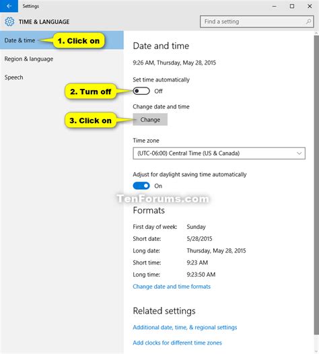Open Additional date, time, & regional settings
319x354 pixels.
185,327
